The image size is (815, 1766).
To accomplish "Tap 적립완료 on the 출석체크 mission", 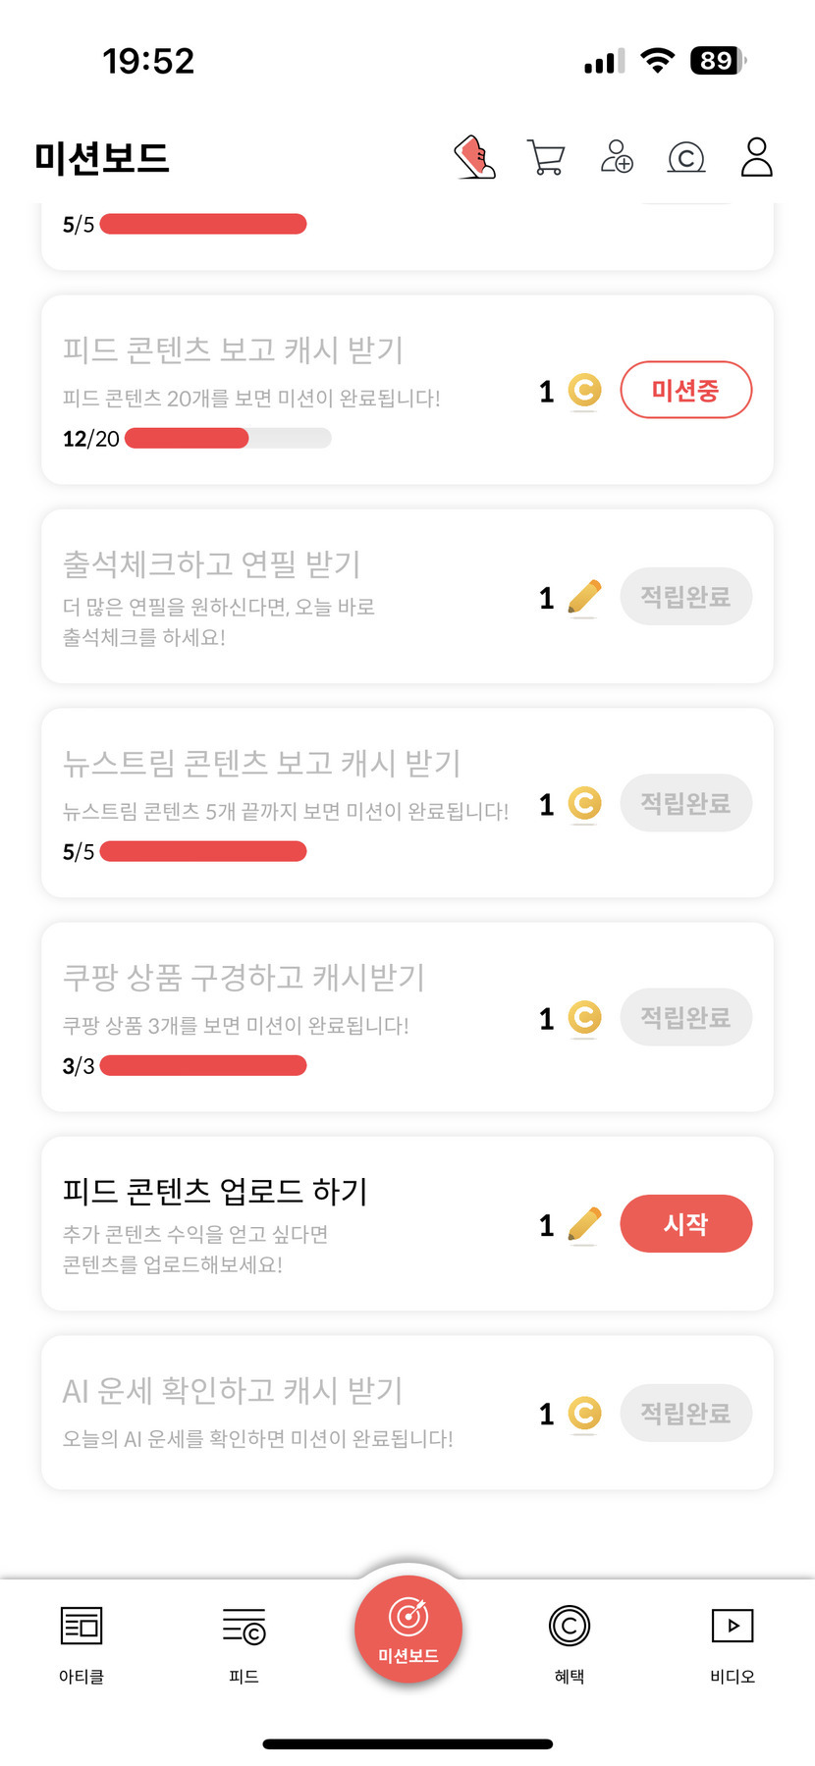I will point(685,597).
